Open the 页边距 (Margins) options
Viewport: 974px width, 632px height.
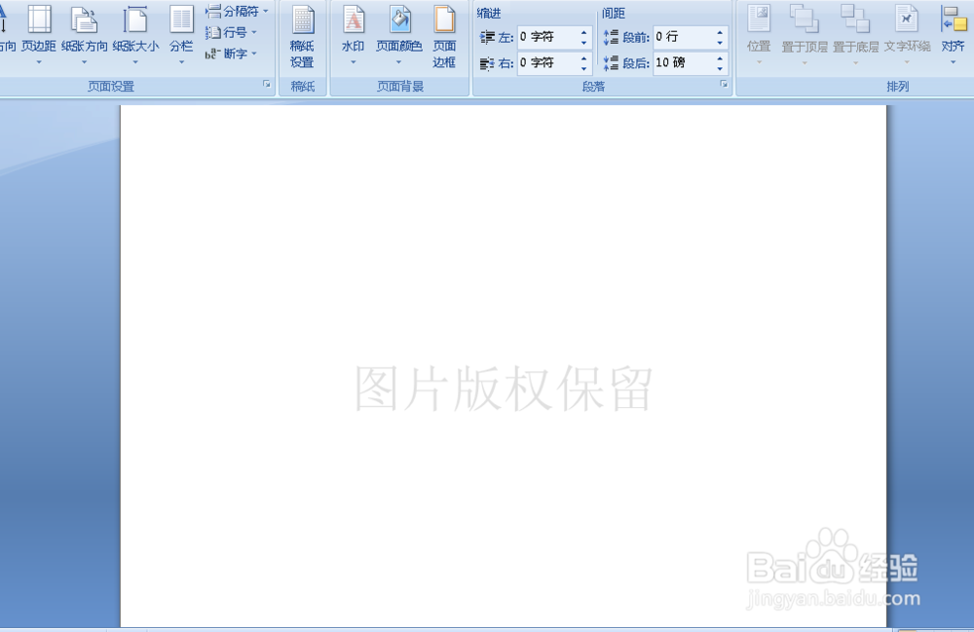[x=39, y=29]
